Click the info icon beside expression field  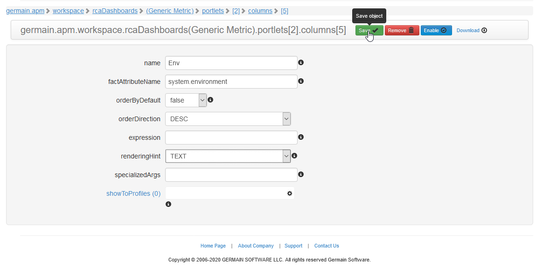[301, 137]
